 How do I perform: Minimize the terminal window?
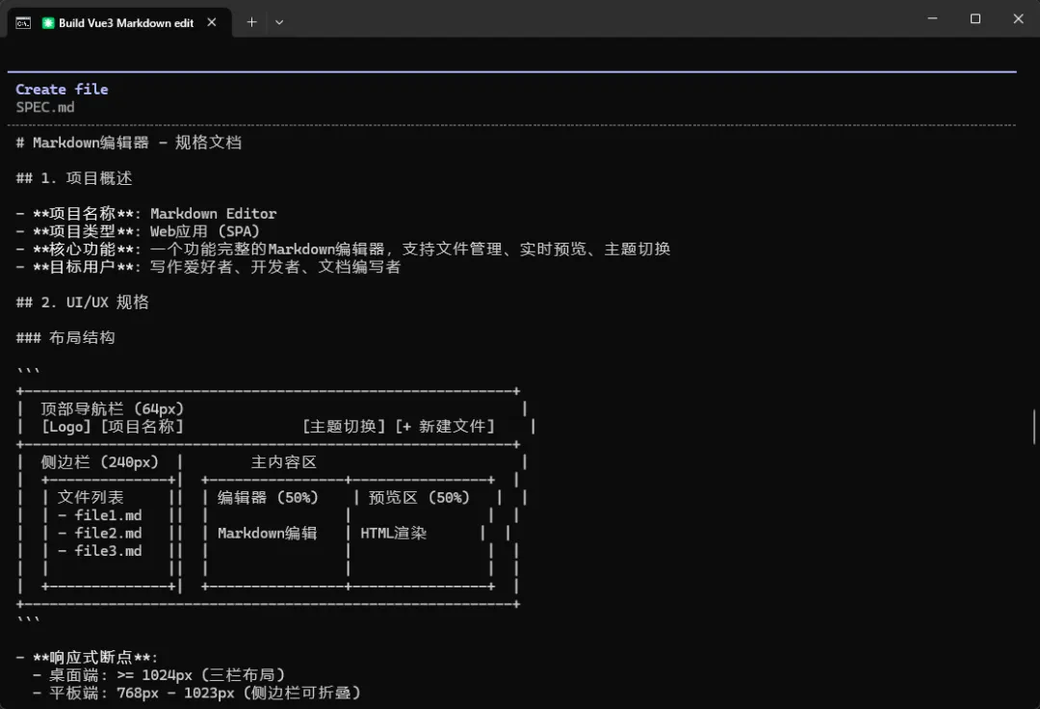[932, 18]
